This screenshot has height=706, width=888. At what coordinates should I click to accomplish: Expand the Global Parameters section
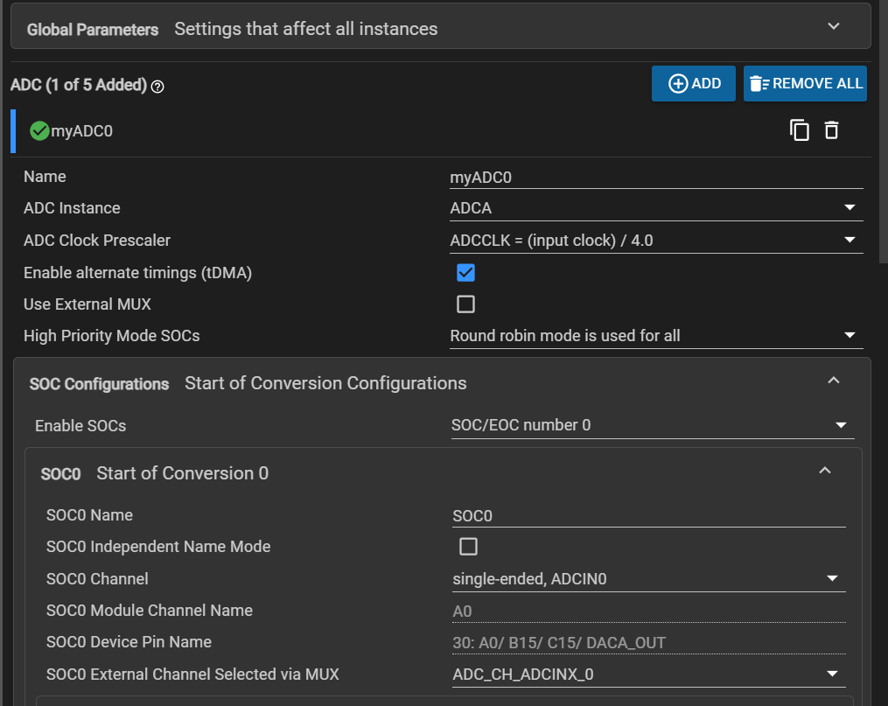pos(833,27)
